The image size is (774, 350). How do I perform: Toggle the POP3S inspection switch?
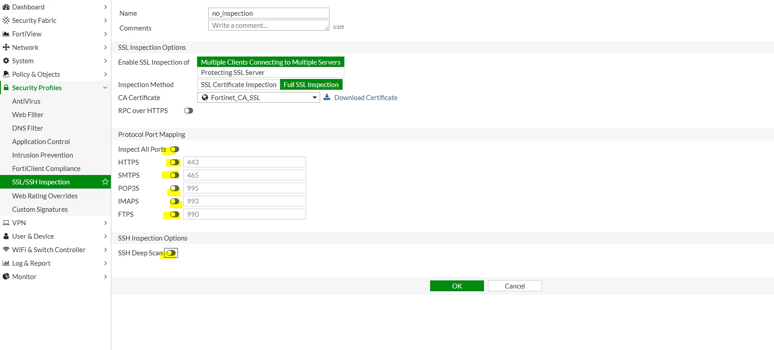[175, 188]
